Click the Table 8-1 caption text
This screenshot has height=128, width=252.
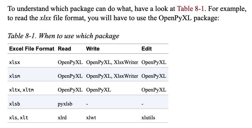pyautogui.click(x=63, y=36)
